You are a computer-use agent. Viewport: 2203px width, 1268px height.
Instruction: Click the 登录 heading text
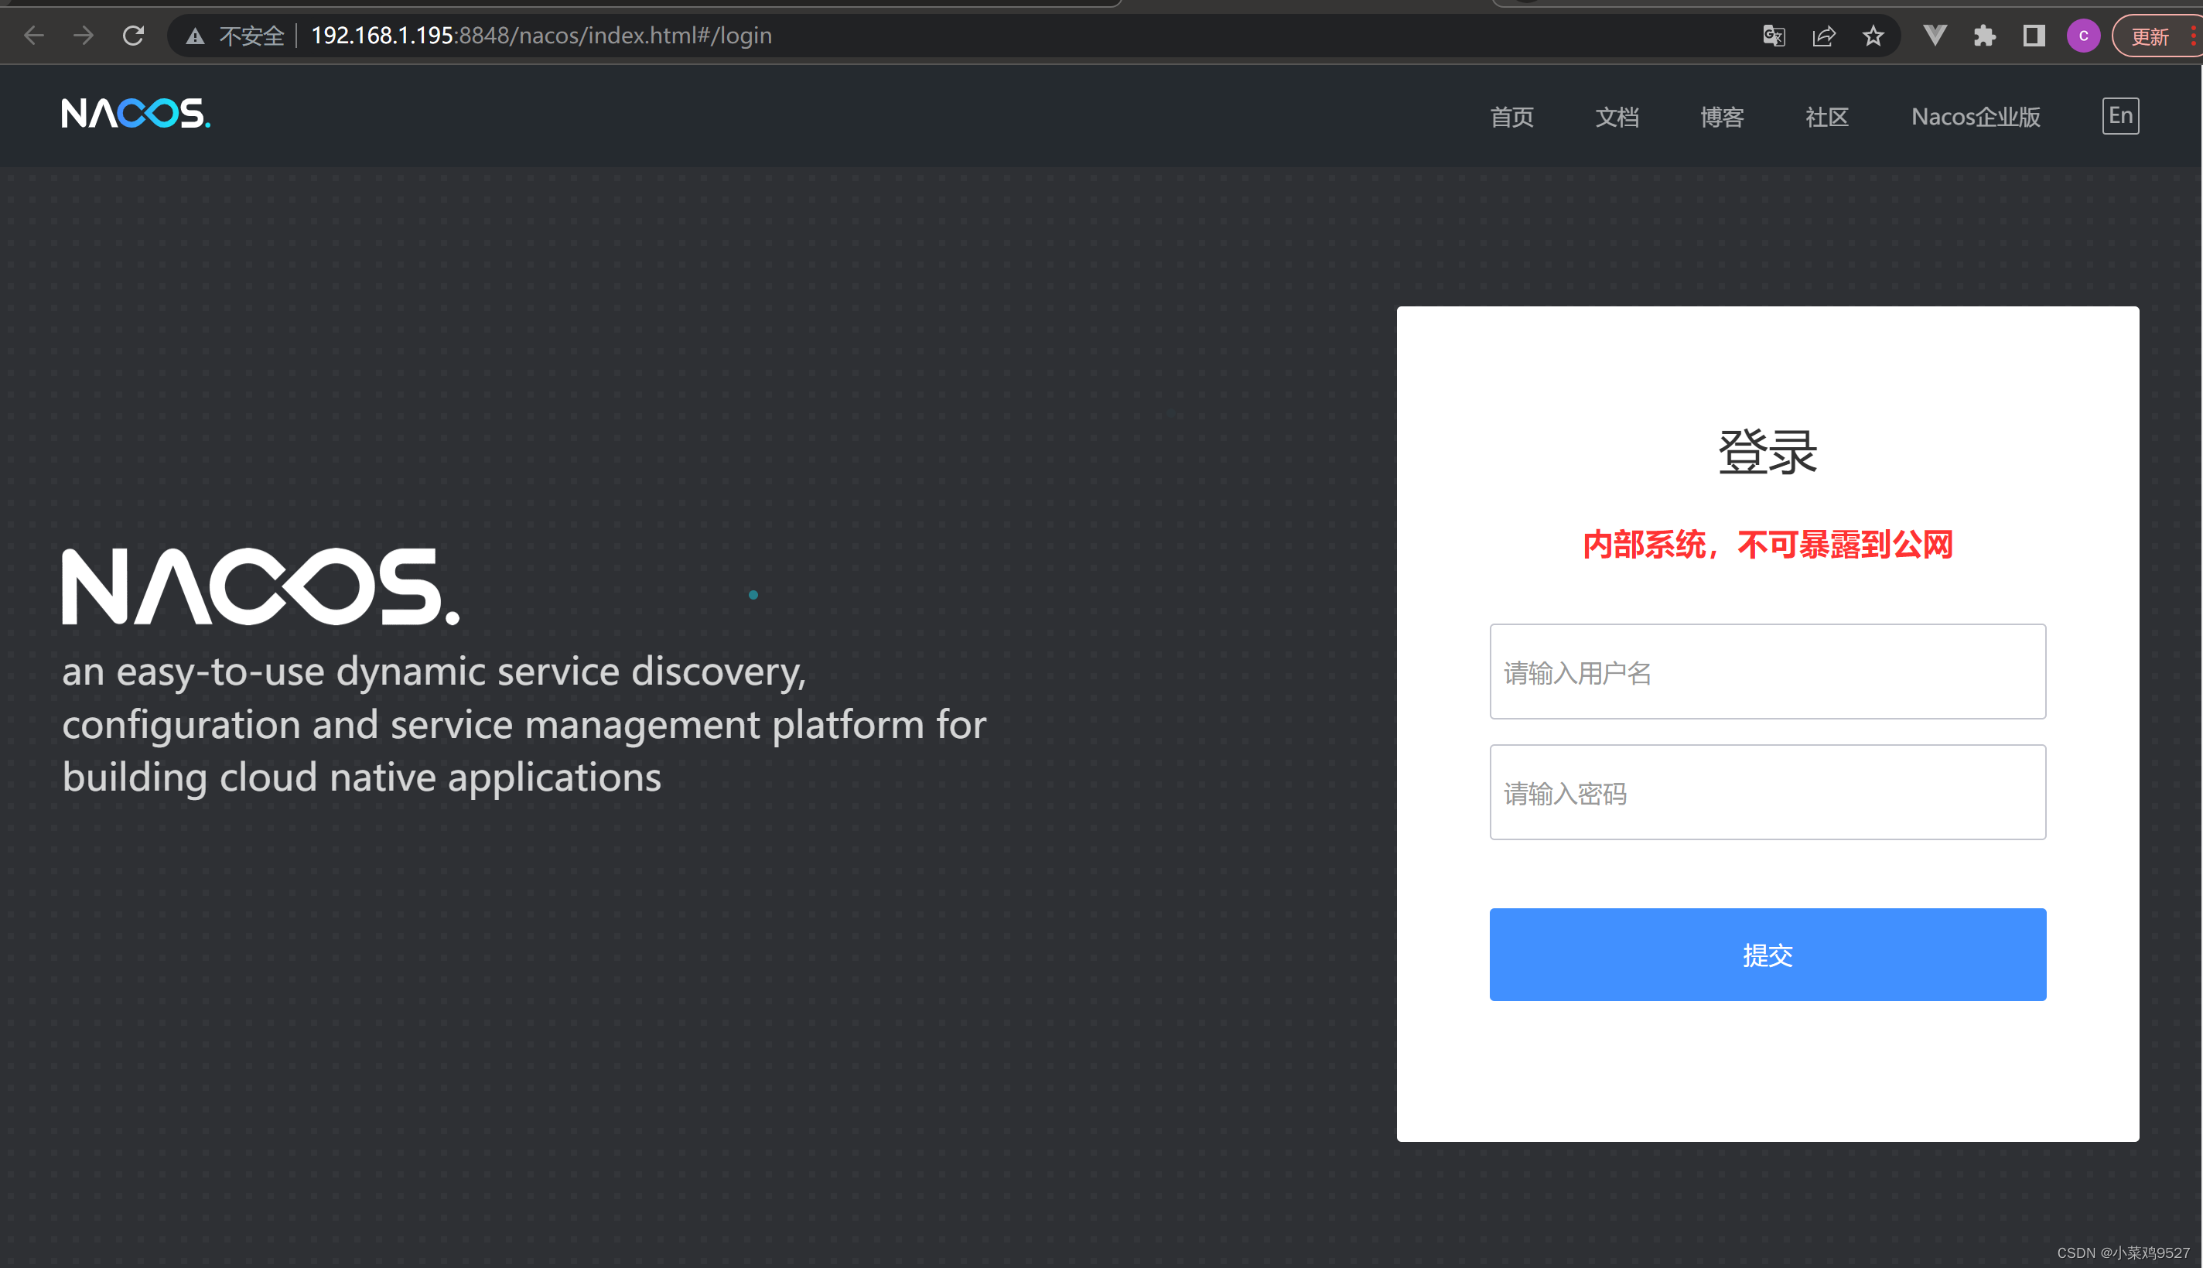click(x=1768, y=452)
